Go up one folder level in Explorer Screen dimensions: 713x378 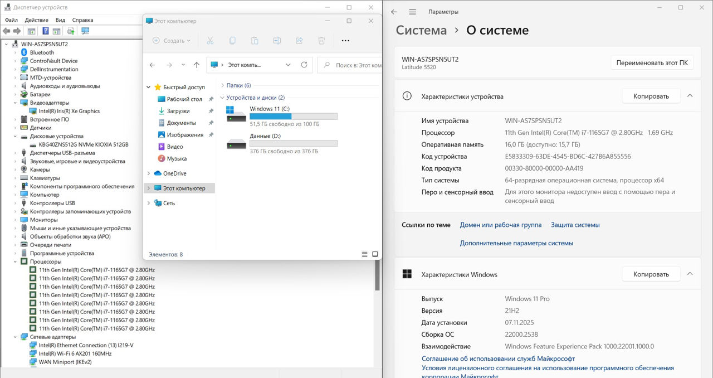[197, 65]
